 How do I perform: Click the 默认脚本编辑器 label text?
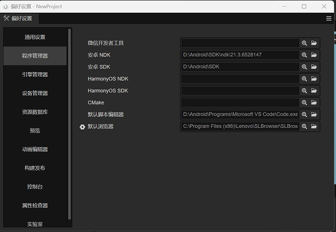[106, 115]
